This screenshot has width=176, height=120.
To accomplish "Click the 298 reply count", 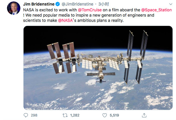I will coord(34,115).
